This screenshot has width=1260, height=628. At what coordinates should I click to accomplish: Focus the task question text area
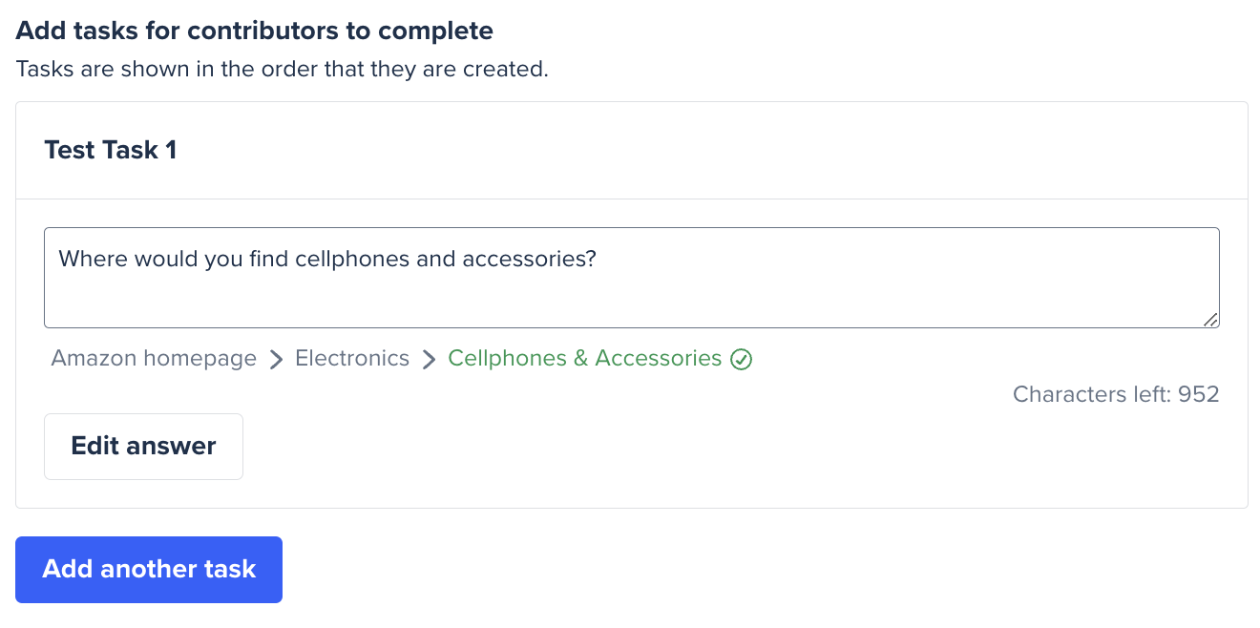point(632,278)
